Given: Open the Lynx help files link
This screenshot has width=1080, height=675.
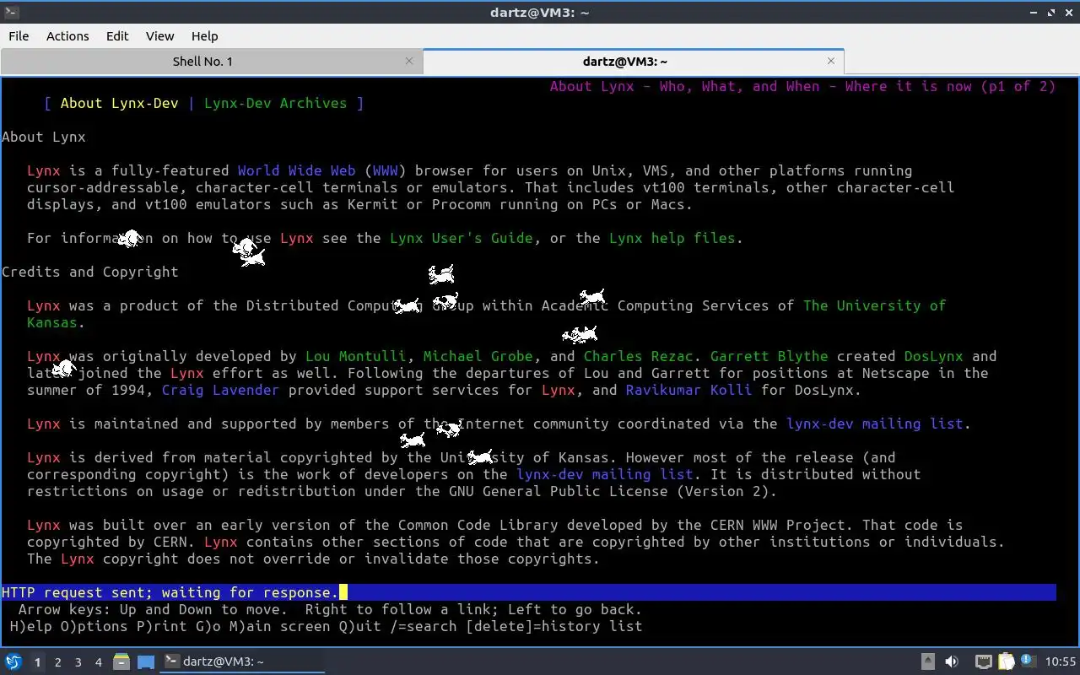Looking at the screenshot, I should pos(672,238).
